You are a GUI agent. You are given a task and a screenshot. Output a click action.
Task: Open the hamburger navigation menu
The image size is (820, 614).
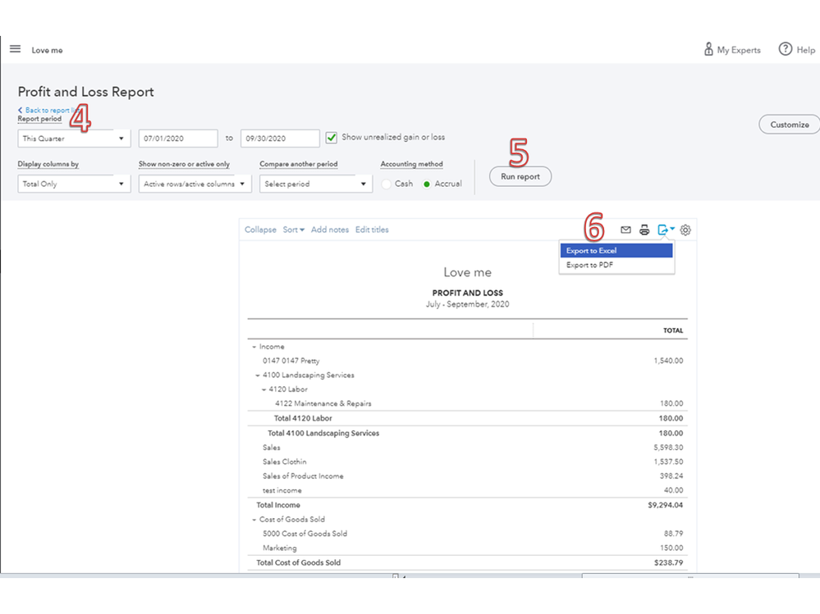(x=15, y=49)
